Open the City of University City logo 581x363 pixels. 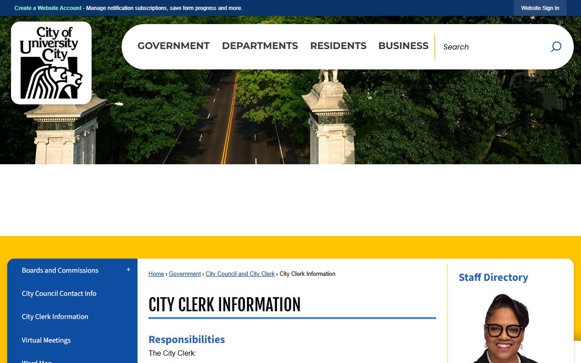[x=51, y=63]
